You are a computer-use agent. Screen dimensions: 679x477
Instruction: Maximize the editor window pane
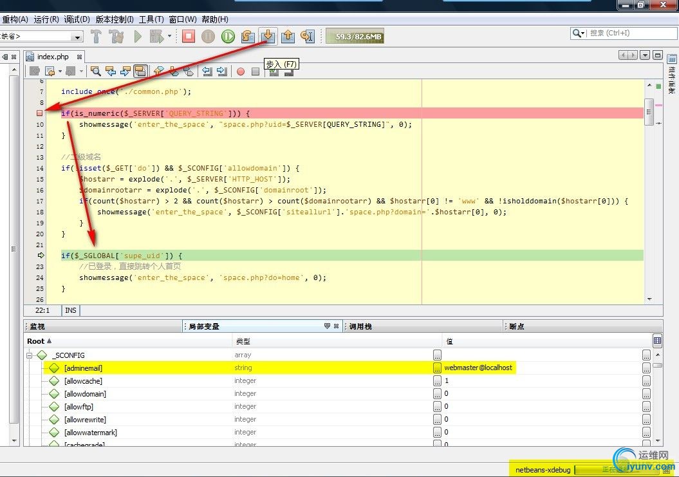pos(658,55)
